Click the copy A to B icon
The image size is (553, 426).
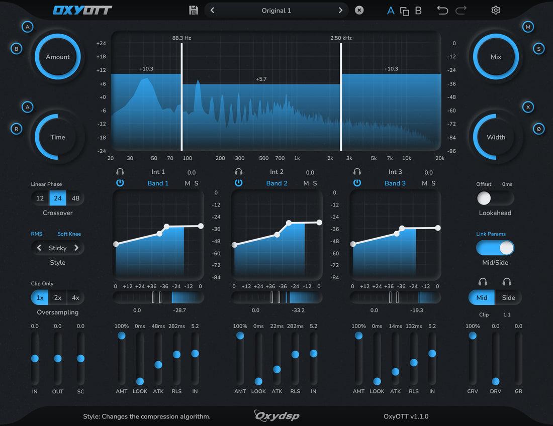(405, 10)
